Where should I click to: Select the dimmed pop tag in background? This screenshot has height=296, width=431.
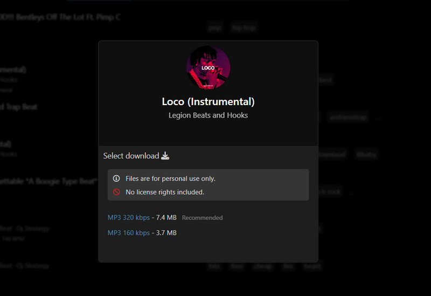point(215,27)
